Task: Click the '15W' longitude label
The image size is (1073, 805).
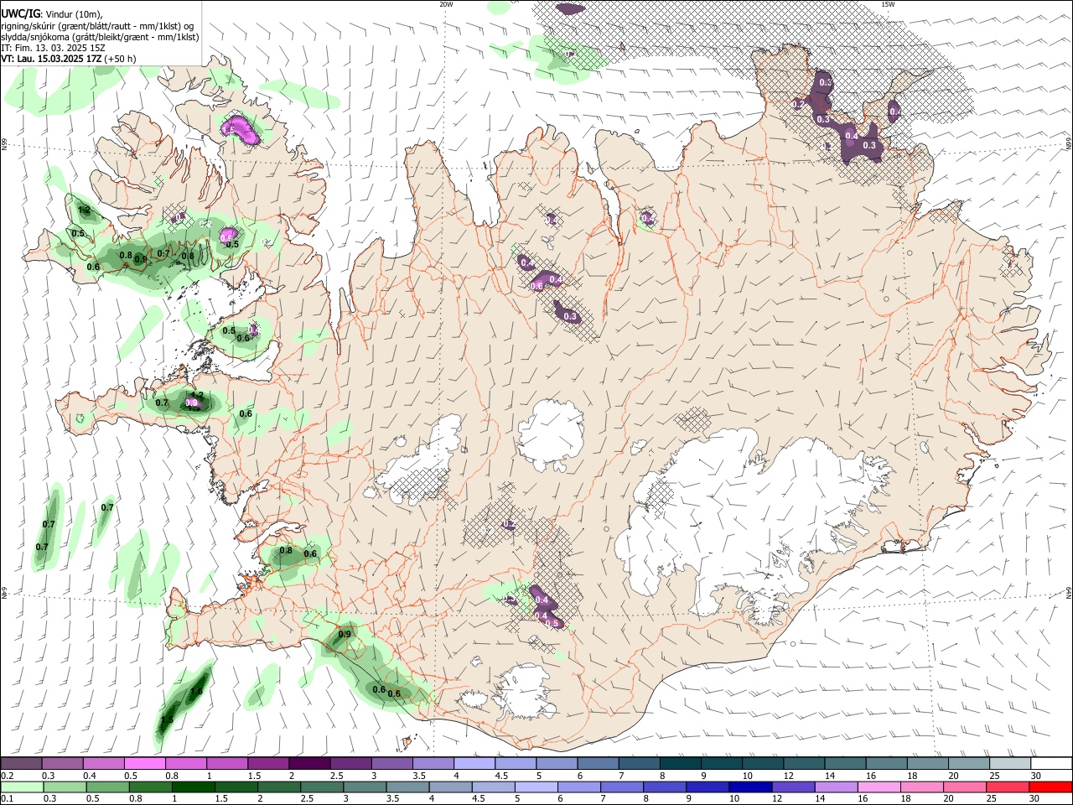Action: pyautogui.click(x=888, y=4)
